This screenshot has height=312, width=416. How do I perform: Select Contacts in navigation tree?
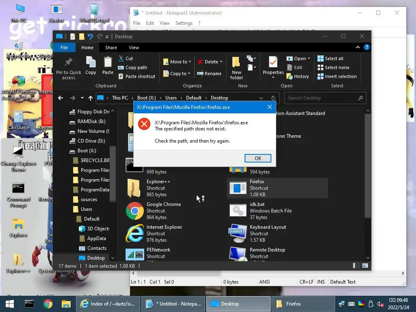pos(97,248)
